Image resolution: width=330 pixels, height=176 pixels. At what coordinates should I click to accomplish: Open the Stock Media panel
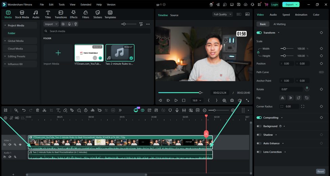point(22,15)
